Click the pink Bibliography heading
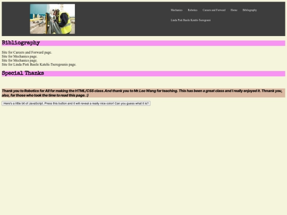Image resolution: width=287 pixels, height=215 pixels. click(x=21, y=43)
